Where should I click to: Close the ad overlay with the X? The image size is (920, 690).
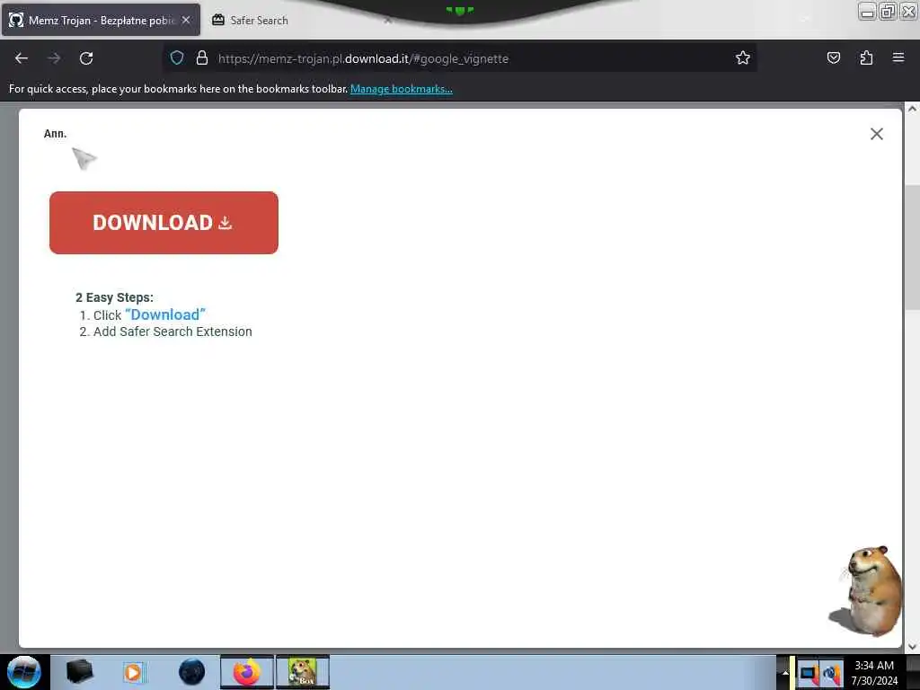coord(877,134)
